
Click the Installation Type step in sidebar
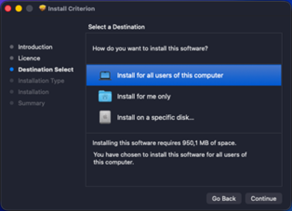click(x=41, y=81)
